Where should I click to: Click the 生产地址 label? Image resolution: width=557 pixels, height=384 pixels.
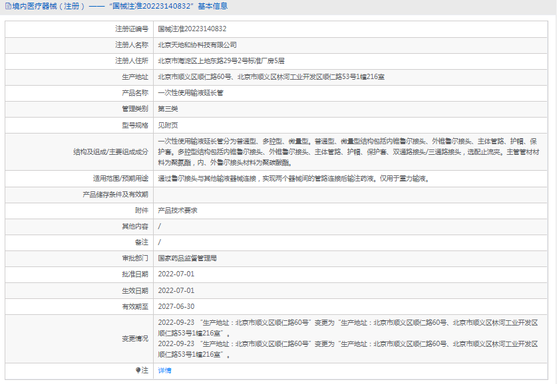coord(135,77)
